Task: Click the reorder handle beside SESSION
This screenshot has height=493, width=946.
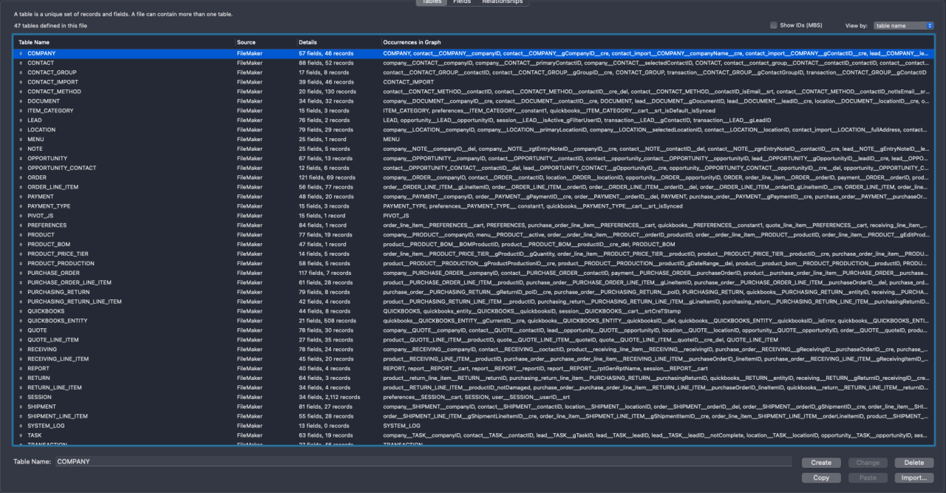Action: [x=21, y=397]
